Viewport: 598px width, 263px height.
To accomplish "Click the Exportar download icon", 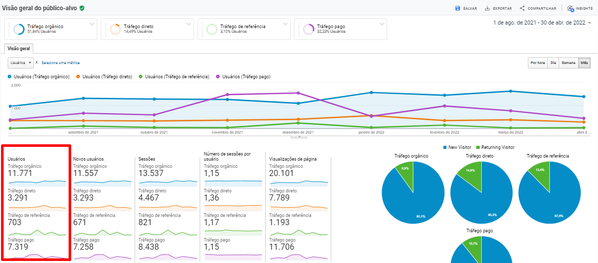I will (x=487, y=8).
